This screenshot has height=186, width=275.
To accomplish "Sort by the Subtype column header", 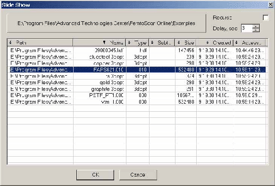I will 162,43.
